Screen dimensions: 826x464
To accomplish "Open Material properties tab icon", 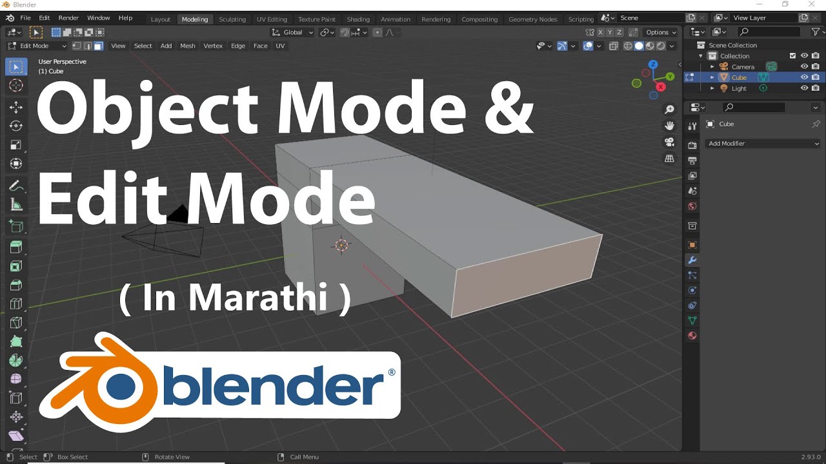I will point(692,335).
